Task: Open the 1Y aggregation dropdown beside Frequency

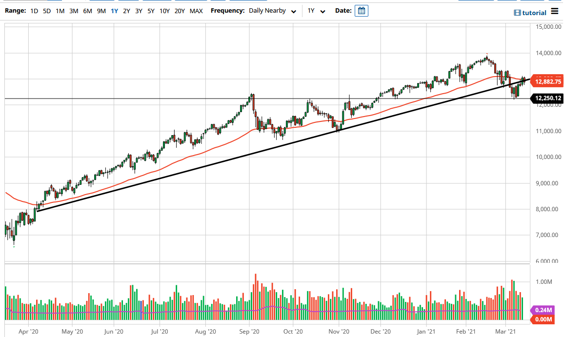Action: click(317, 11)
